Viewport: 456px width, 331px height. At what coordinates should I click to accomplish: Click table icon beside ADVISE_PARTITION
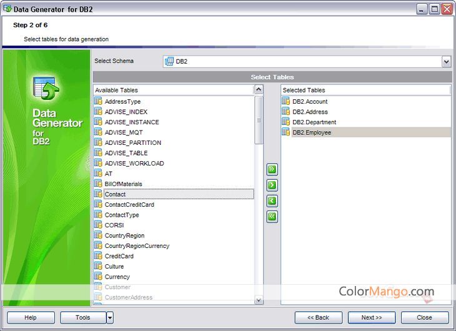point(98,142)
